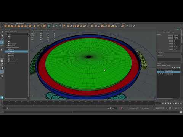This screenshot has width=183, height=137.
Task: Activate the Rotate tool in the toolbox
Action: [x=2, y=46]
